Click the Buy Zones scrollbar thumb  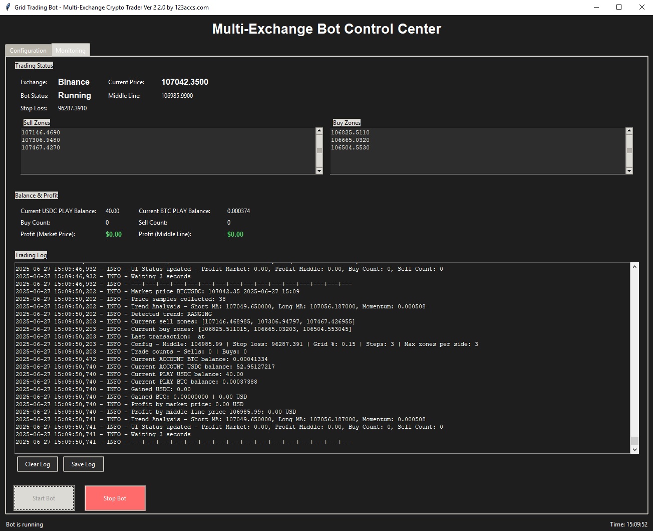pos(629,151)
